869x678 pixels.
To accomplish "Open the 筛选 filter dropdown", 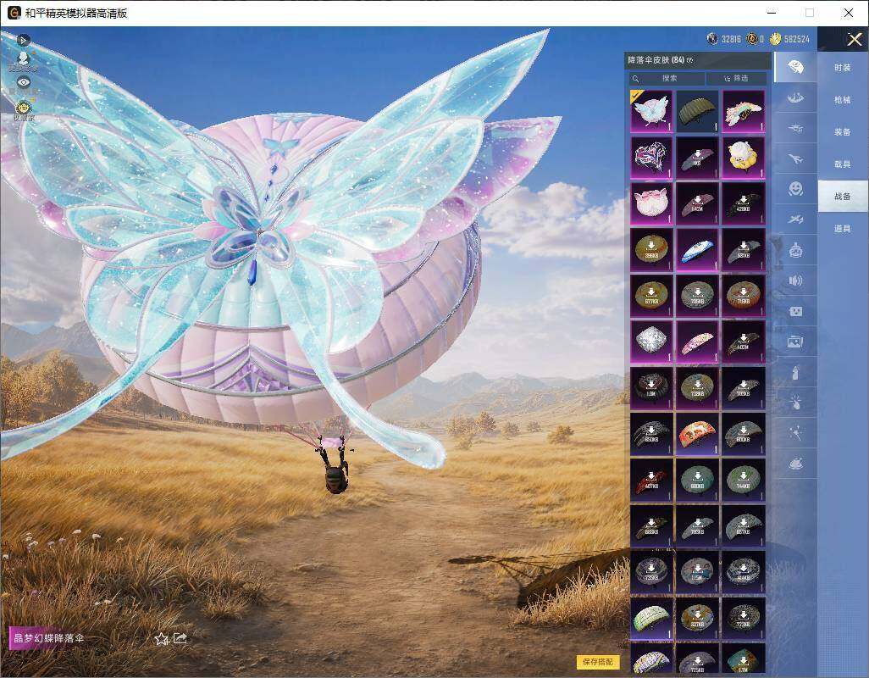I will [x=737, y=78].
